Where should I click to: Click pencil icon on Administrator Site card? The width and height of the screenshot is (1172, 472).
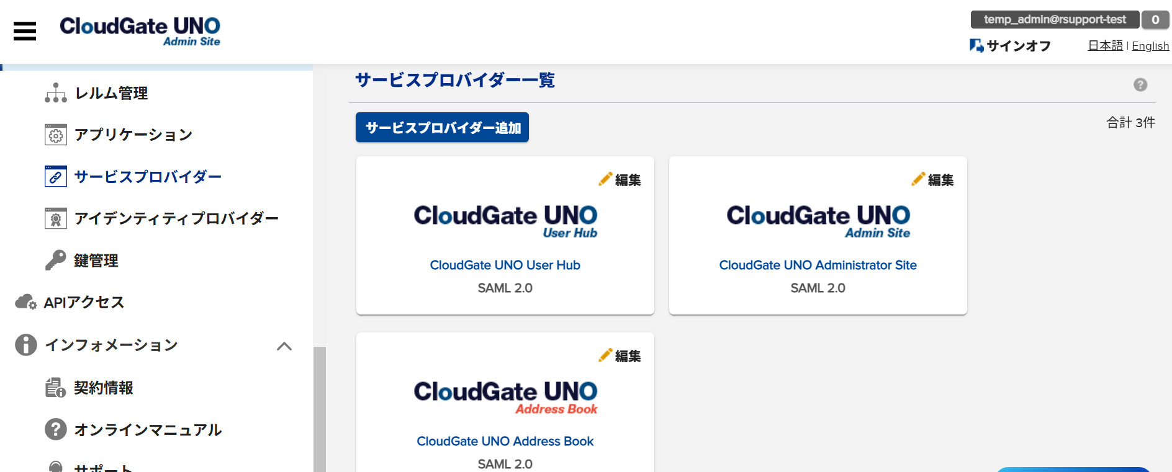(918, 179)
